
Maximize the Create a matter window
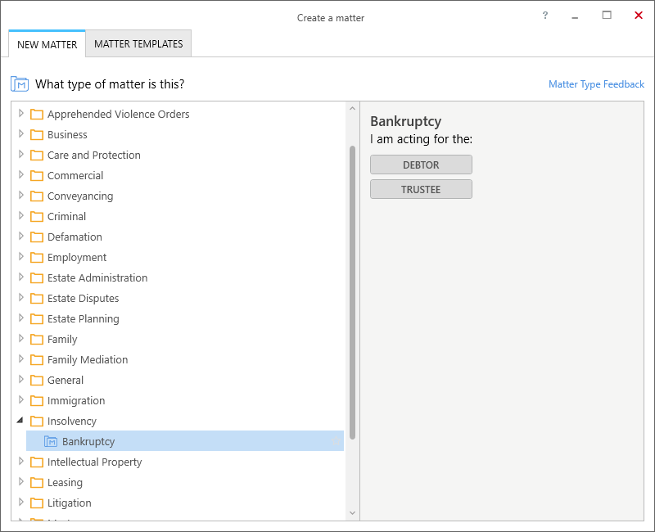point(607,16)
